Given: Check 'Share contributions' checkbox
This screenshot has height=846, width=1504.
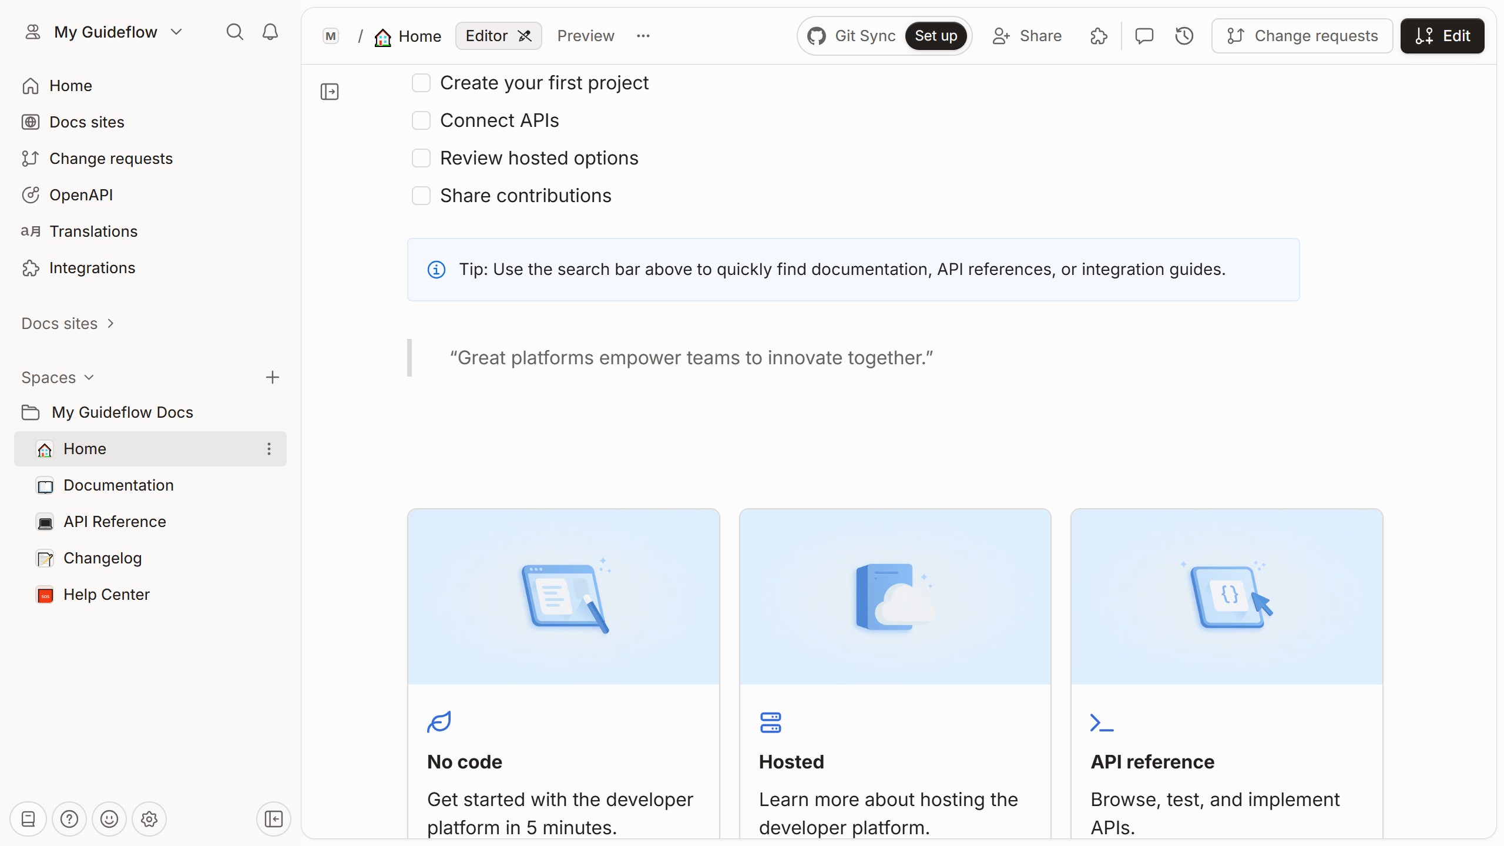Looking at the screenshot, I should tap(421, 196).
